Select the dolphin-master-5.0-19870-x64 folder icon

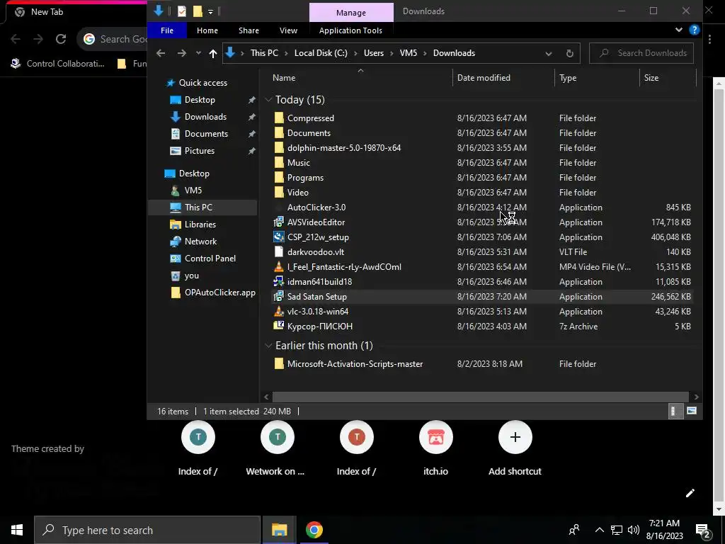279,147
